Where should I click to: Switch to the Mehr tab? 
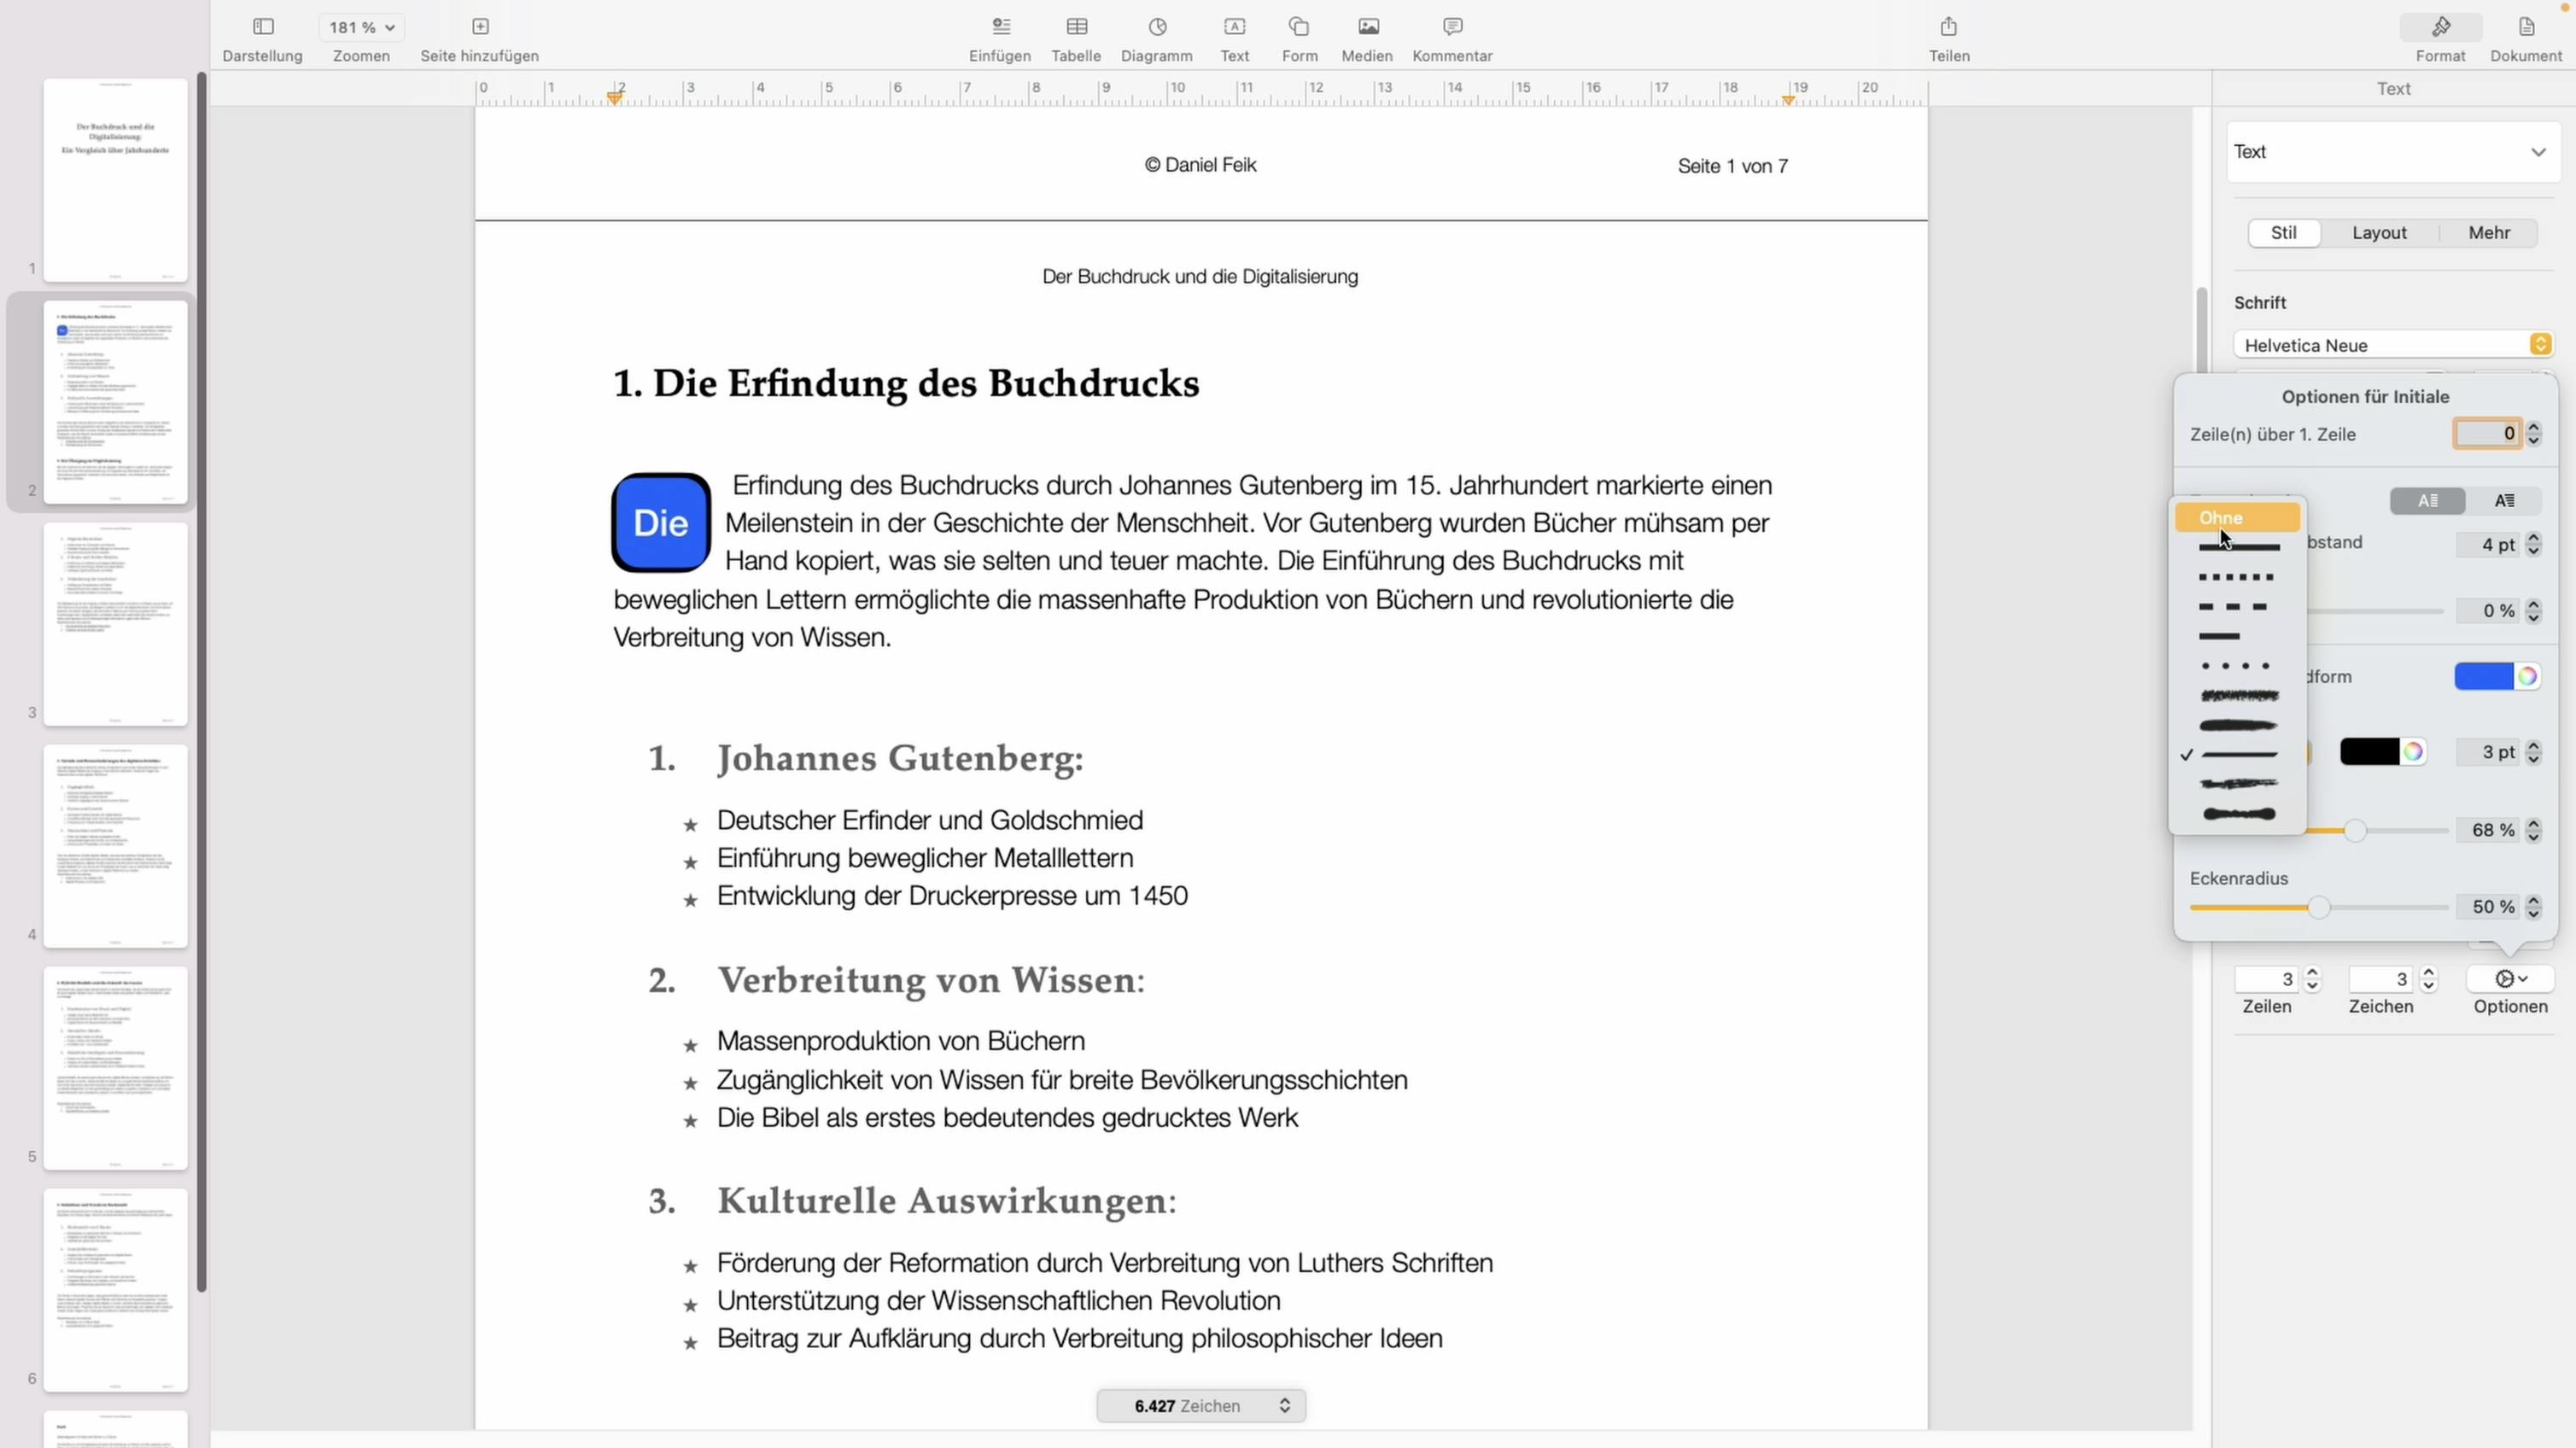point(2489,232)
